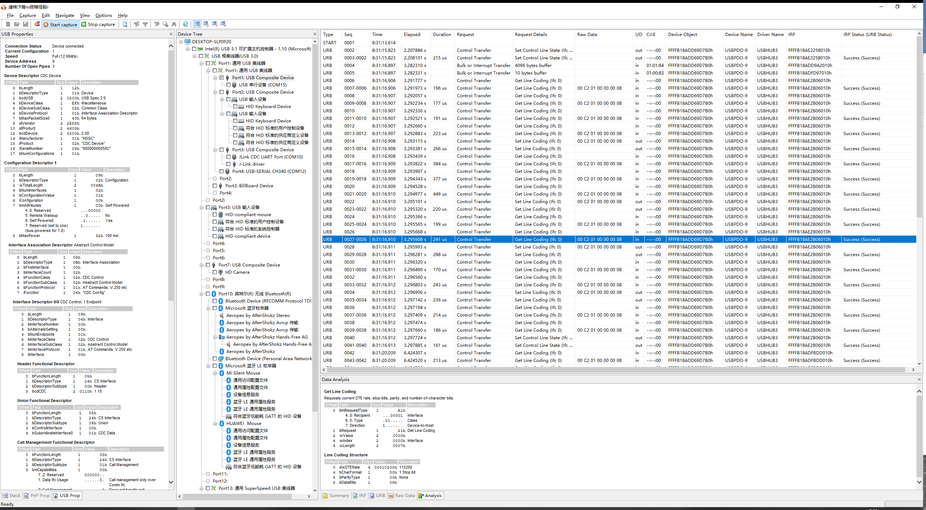Screen dimensions: 926x510
Task: Sort by the Elapsed column header
Action: coord(416,34)
